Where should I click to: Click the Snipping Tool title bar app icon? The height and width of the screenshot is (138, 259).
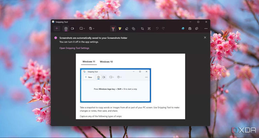click(x=53, y=22)
